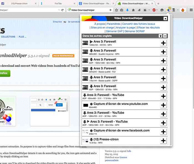Click plus for (12) Presse-citron MP3 item
Screen dimensions: 194x164
(163, 141)
